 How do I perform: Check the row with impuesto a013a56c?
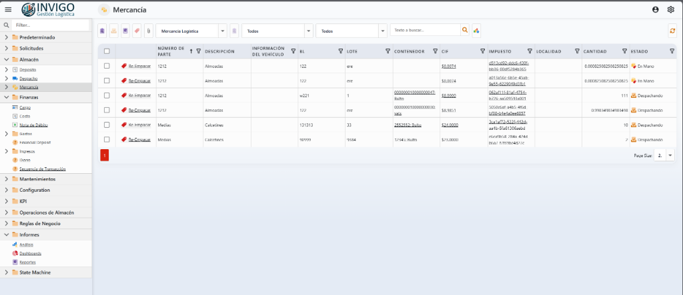(x=107, y=81)
